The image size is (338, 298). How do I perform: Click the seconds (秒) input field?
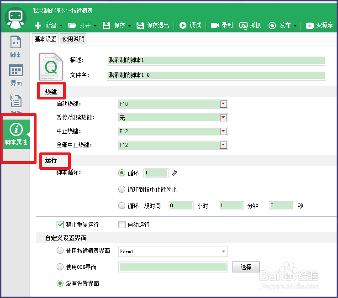pos(281,206)
